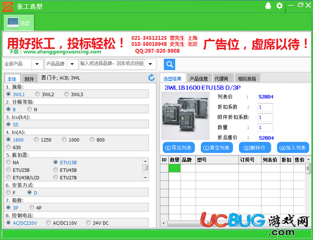The image size is (313, 240).
Task: Click the blue search magnifier button
Action: (x=170, y=64)
